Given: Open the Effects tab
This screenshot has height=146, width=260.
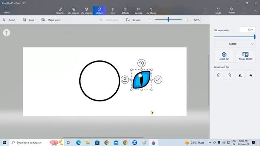Looking at the screenshot, I should point(126,11).
